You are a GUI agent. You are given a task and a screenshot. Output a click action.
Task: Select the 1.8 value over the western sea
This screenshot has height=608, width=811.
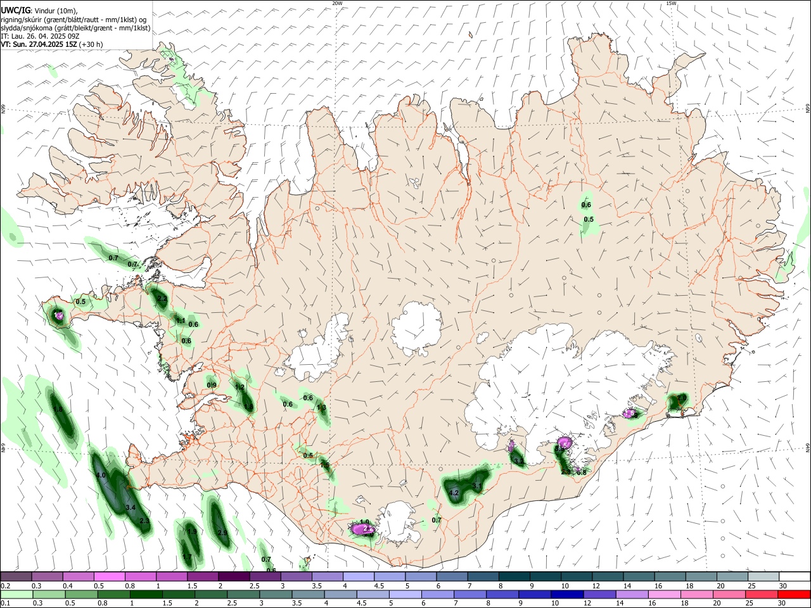pos(58,410)
